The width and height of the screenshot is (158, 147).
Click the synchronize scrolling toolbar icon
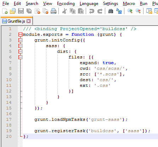point(149,11)
